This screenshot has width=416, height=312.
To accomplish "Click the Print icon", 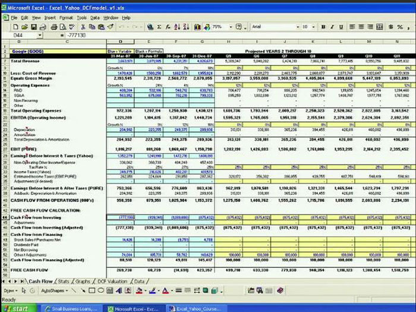I will click(x=54, y=27).
